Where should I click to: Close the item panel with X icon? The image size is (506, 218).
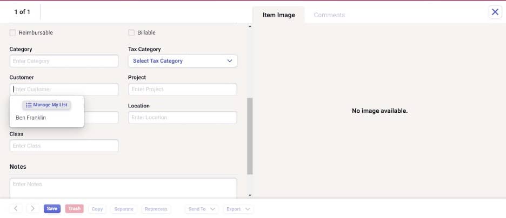(x=495, y=12)
